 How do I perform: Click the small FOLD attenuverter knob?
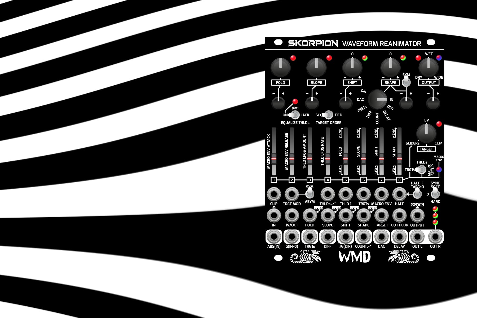pos(278,103)
